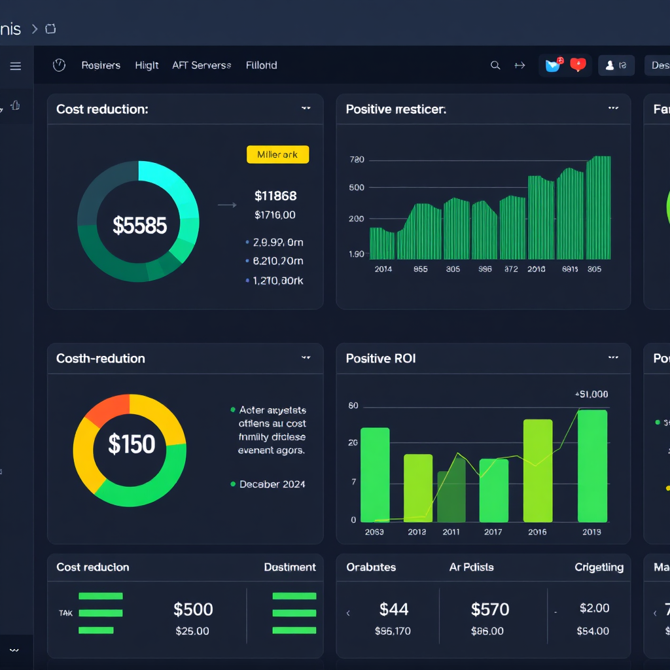670x670 pixels.
Task: Select the AFT Serverss nav tab
Action: pyautogui.click(x=202, y=65)
